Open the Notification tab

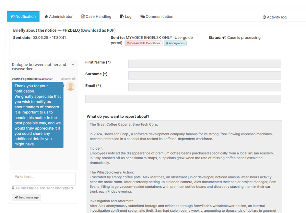23,16
